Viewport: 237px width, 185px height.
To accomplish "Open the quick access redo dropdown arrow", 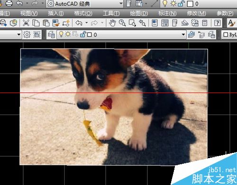I will [43, 3].
